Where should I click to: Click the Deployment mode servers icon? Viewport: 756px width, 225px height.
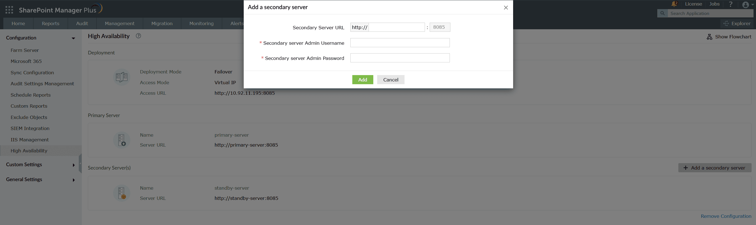pos(122,77)
